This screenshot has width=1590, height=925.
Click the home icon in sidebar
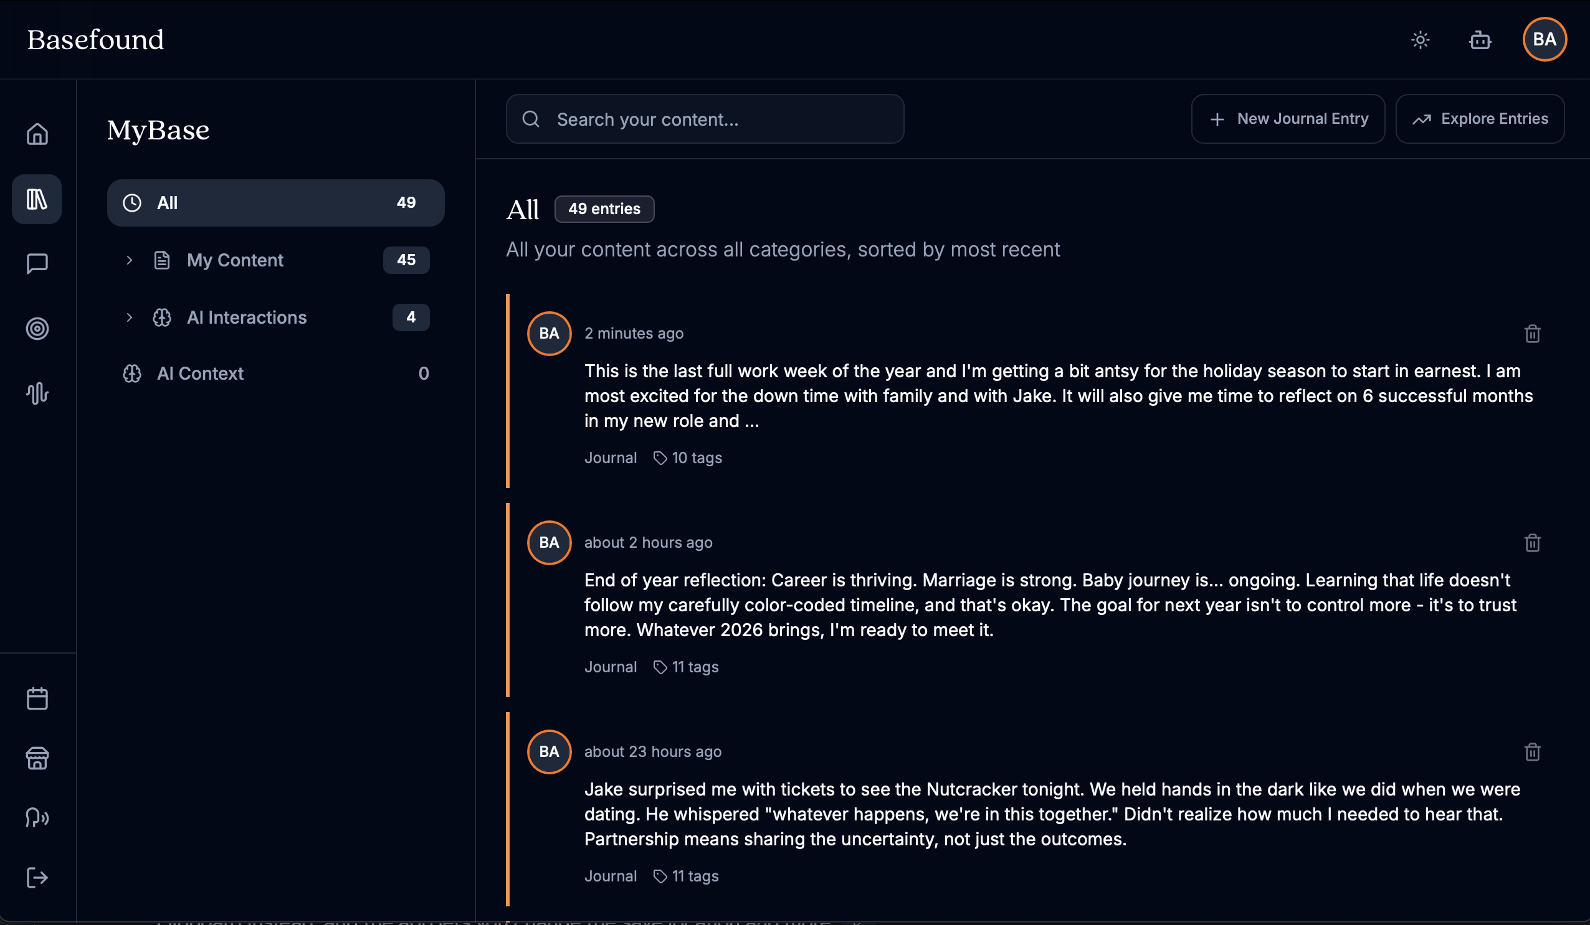(x=37, y=134)
